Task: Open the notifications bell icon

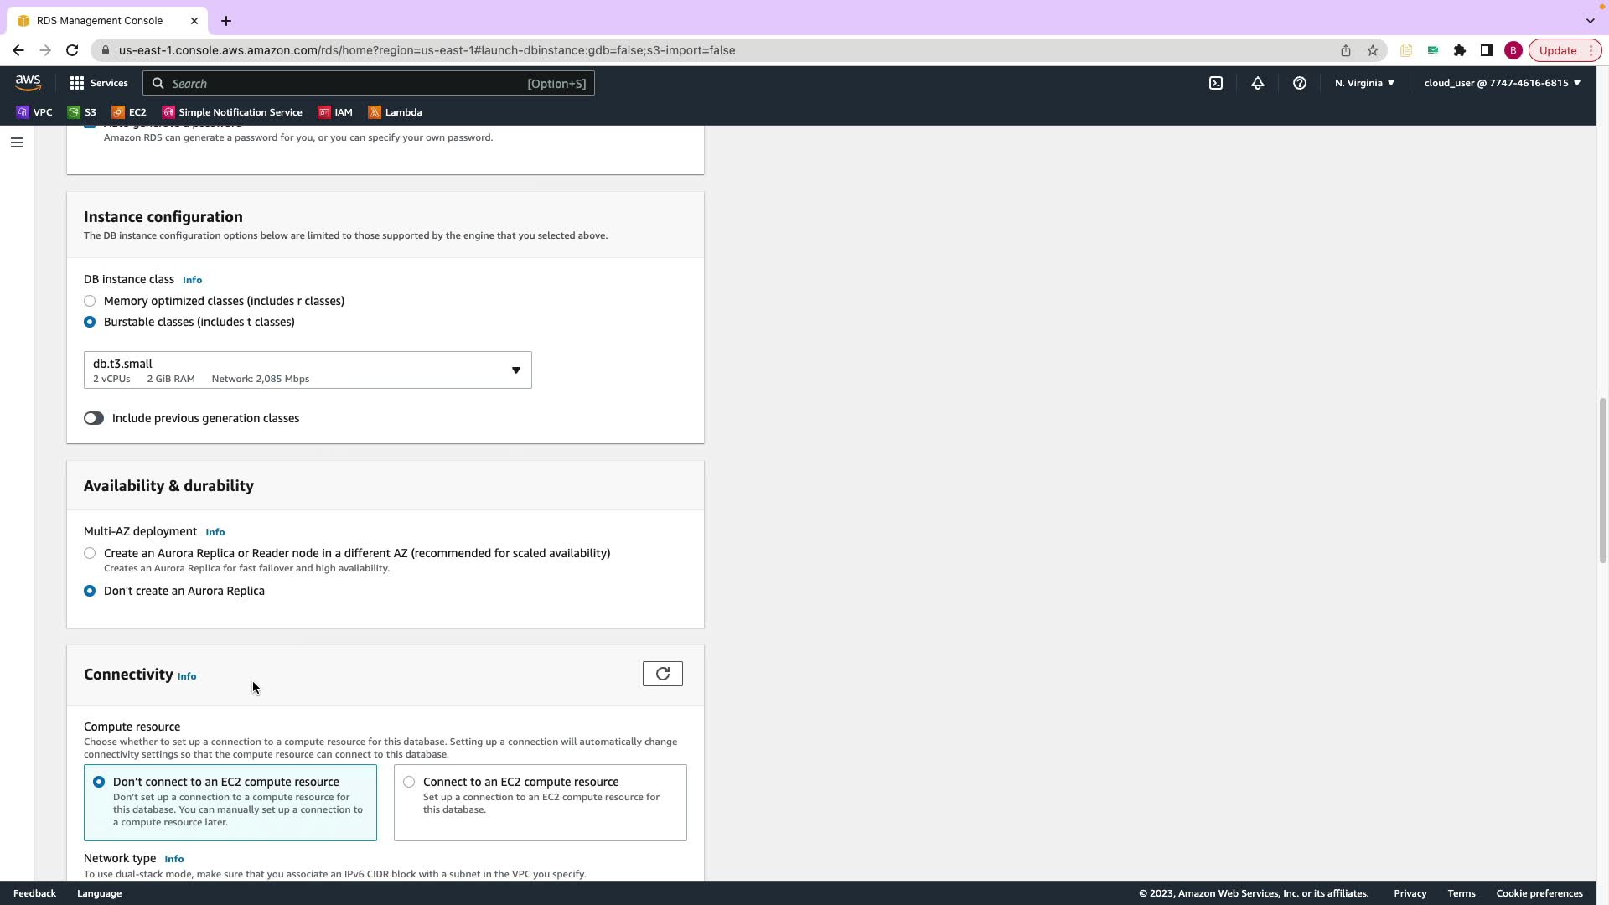Action: [x=1257, y=83]
